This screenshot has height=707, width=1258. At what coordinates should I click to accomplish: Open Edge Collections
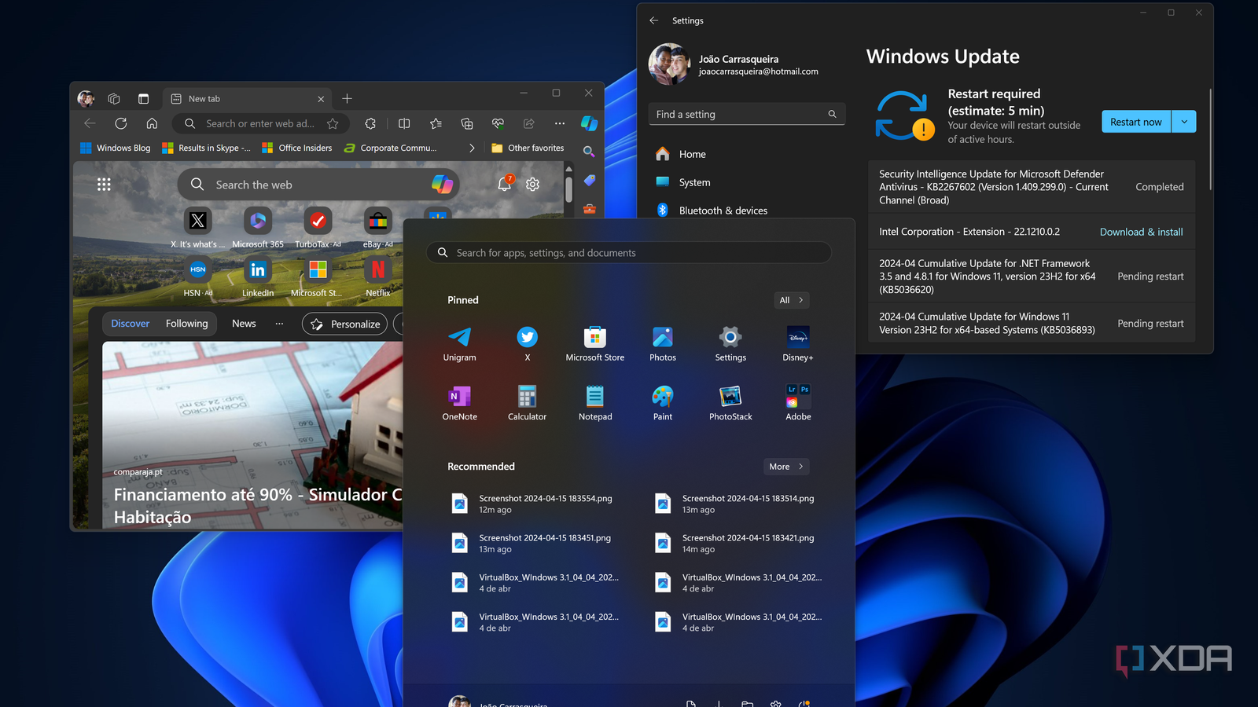(x=467, y=123)
